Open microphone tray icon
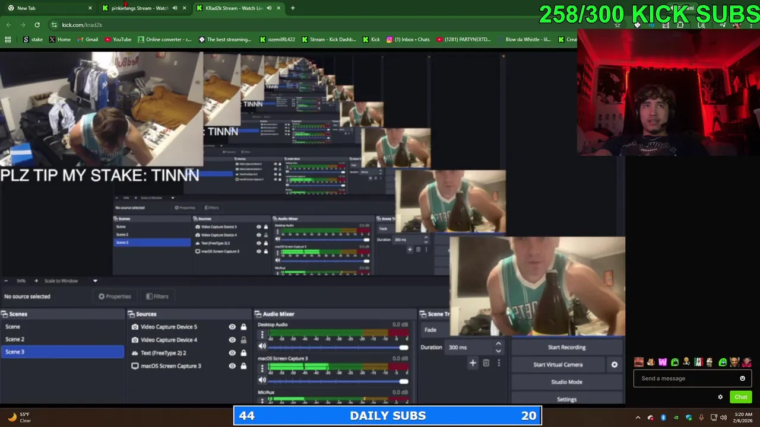Screen dimensions: 760x427 point(701,418)
